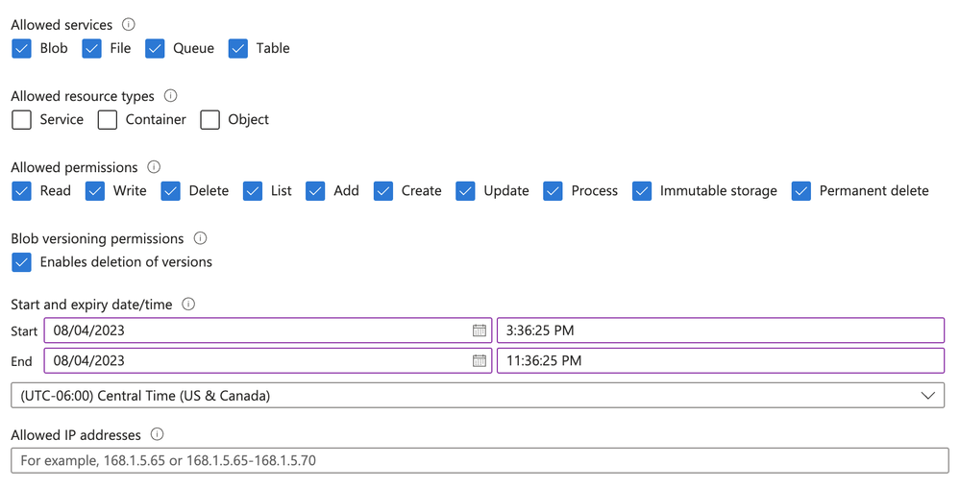Click info icon for Start and expiry date/time

coord(188,304)
